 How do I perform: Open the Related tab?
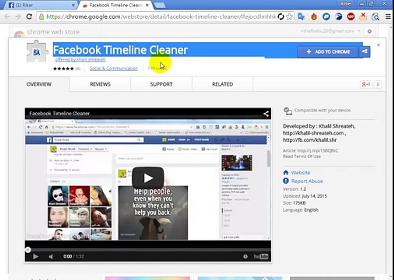click(223, 84)
